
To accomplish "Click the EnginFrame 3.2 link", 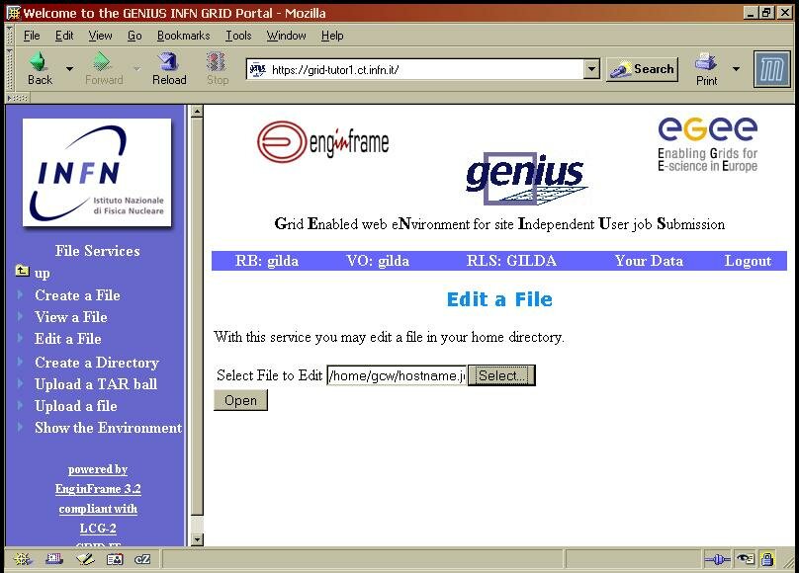I will pos(98,489).
